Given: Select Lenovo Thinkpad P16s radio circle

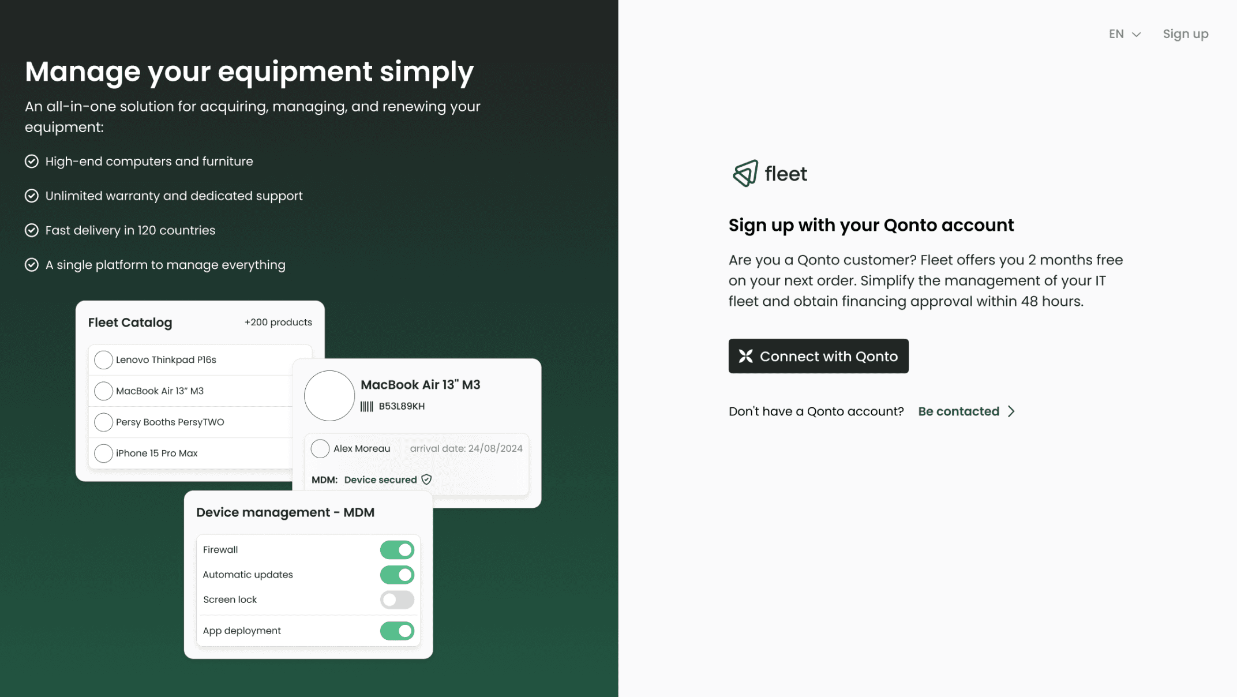Looking at the screenshot, I should pos(103,360).
